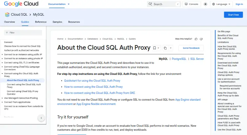Collapse Connect using the Cloud SQL Auth Proxy
247x135 pixels.
click(x=2, y=73)
